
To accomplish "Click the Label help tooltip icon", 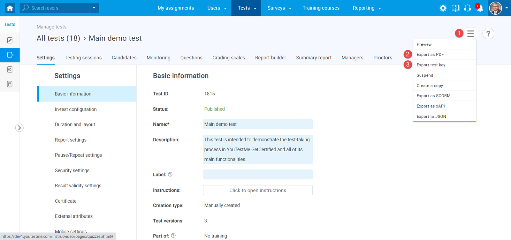I will 170,174.
